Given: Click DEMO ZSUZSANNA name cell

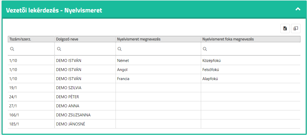Looking at the screenshot, I should (x=73, y=115).
